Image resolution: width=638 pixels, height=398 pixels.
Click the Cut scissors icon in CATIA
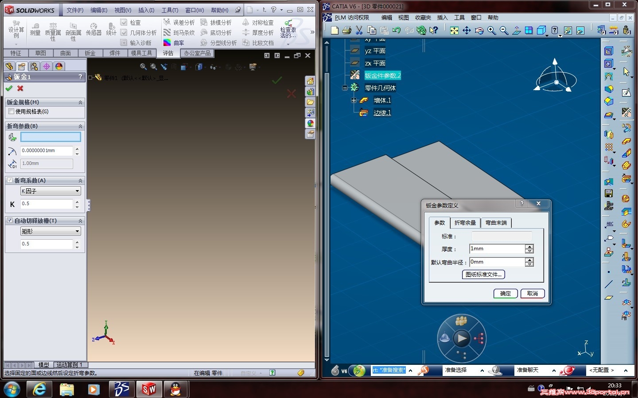point(359,30)
